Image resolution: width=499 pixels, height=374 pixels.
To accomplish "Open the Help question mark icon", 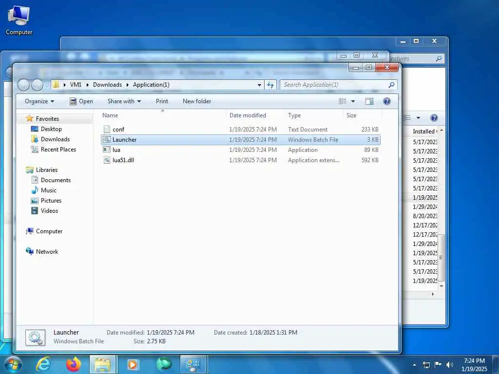I will (x=386, y=101).
